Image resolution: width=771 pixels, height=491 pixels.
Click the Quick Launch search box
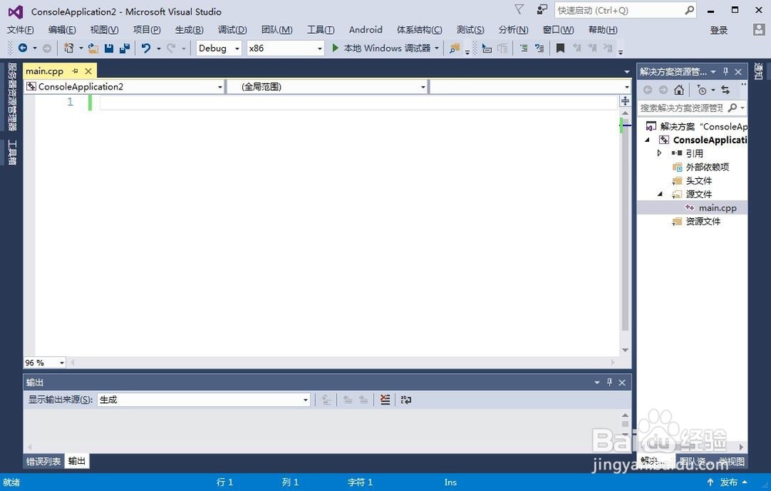pos(625,10)
